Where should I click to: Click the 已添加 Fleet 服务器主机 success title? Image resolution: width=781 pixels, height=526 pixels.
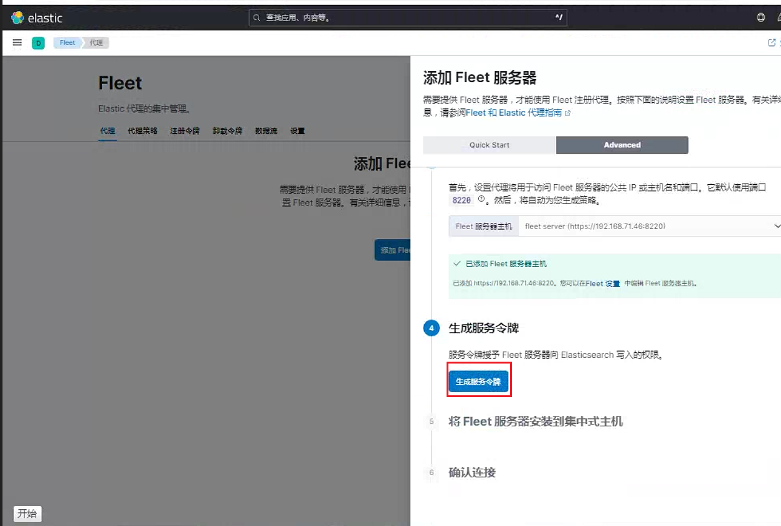(x=506, y=264)
